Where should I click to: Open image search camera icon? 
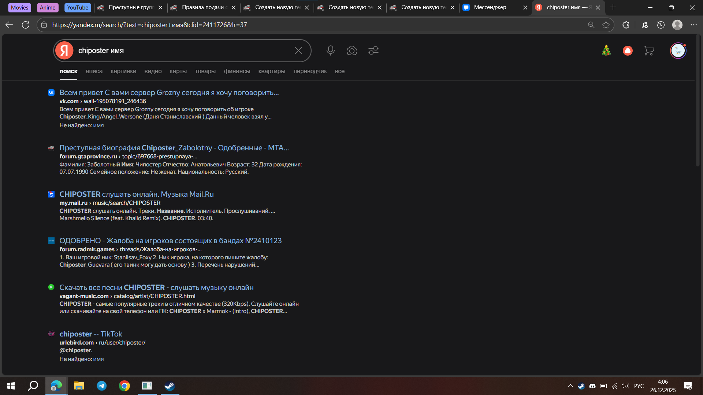click(351, 50)
